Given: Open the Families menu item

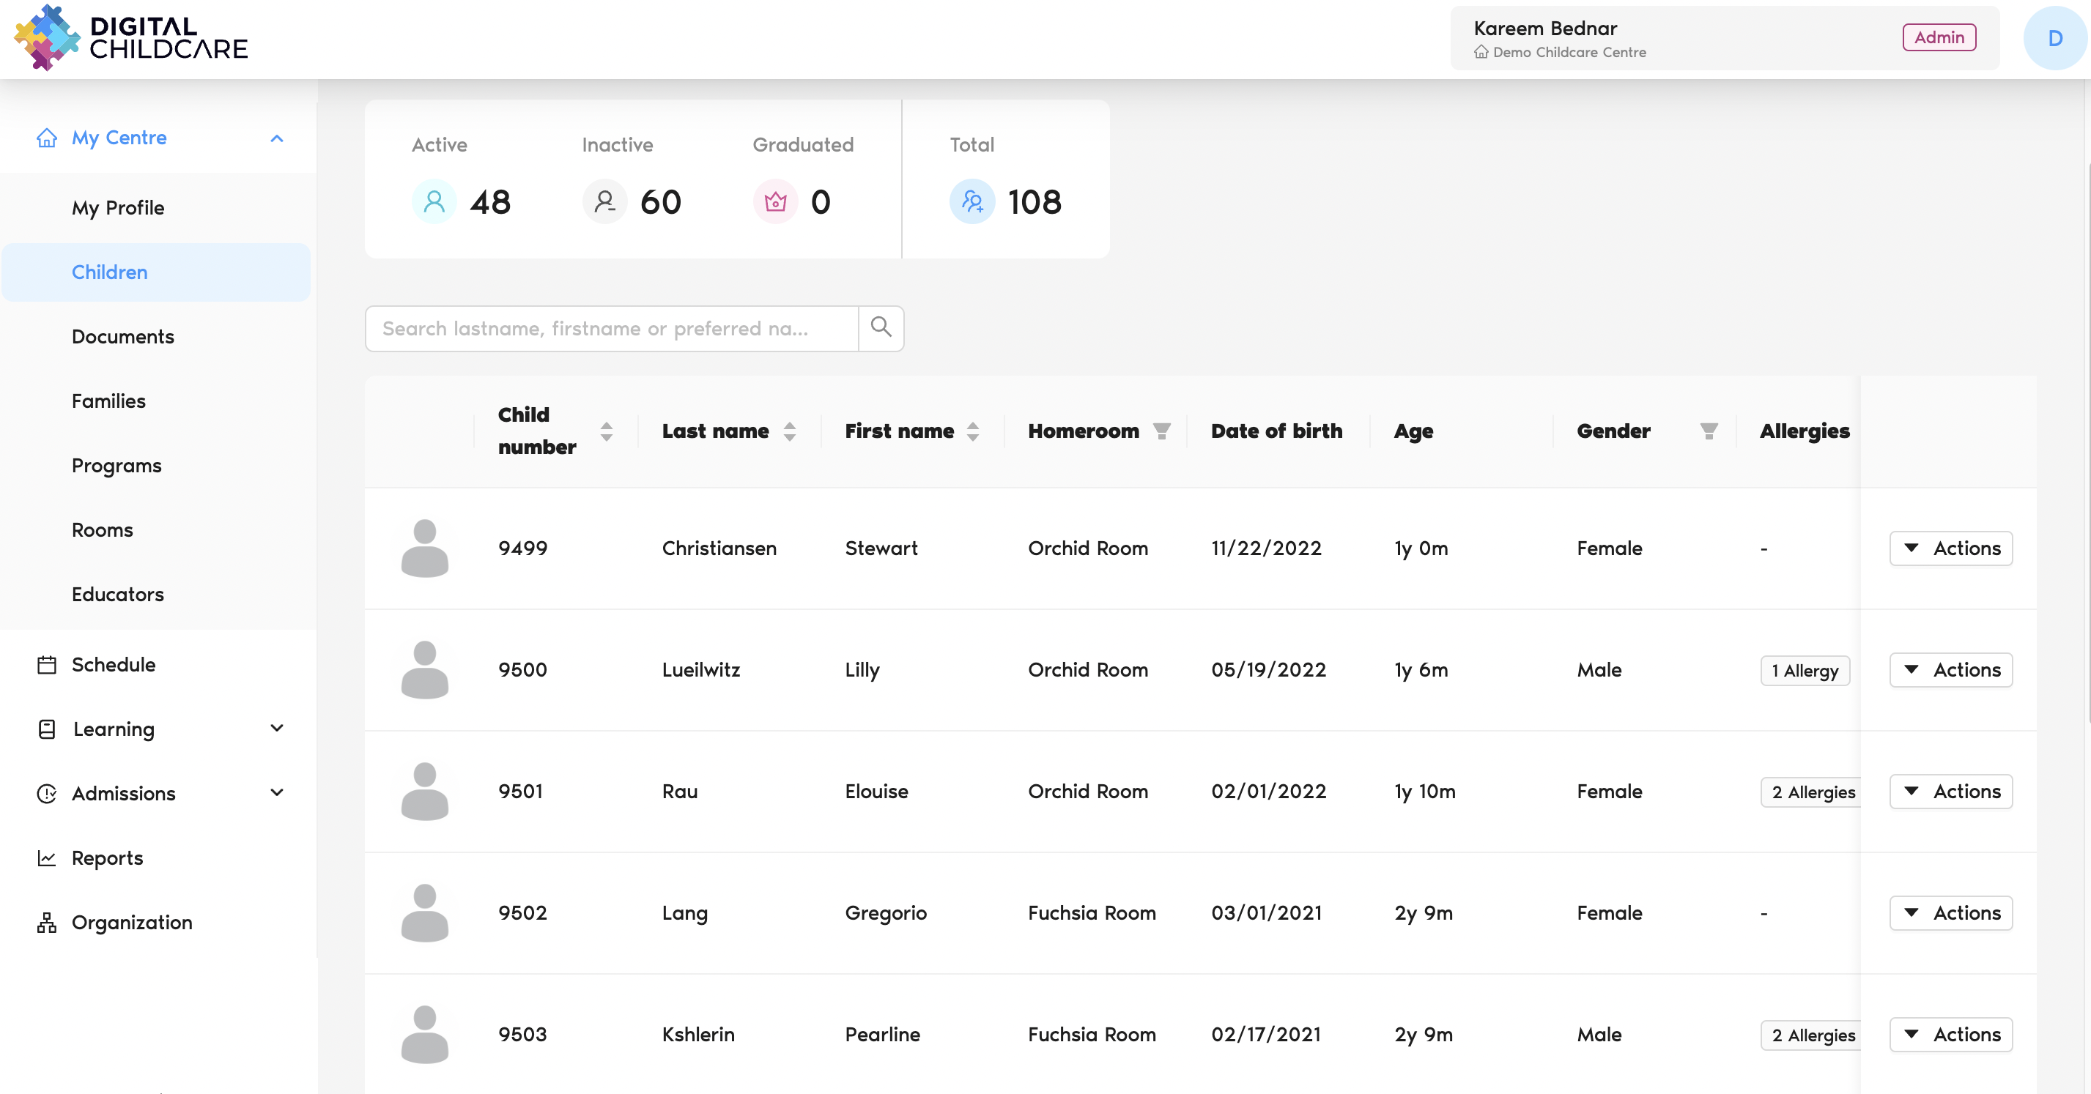Looking at the screenshot, I should [108, 401].
